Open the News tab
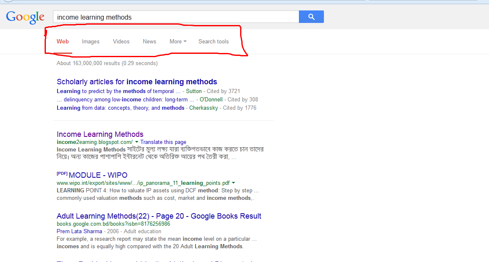 click(149, 42)
